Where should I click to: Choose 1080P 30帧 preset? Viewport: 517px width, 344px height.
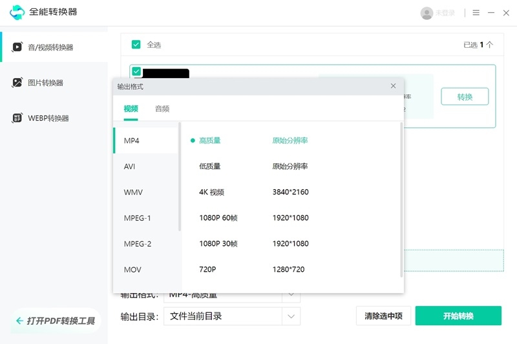click(x=218, y=243)
